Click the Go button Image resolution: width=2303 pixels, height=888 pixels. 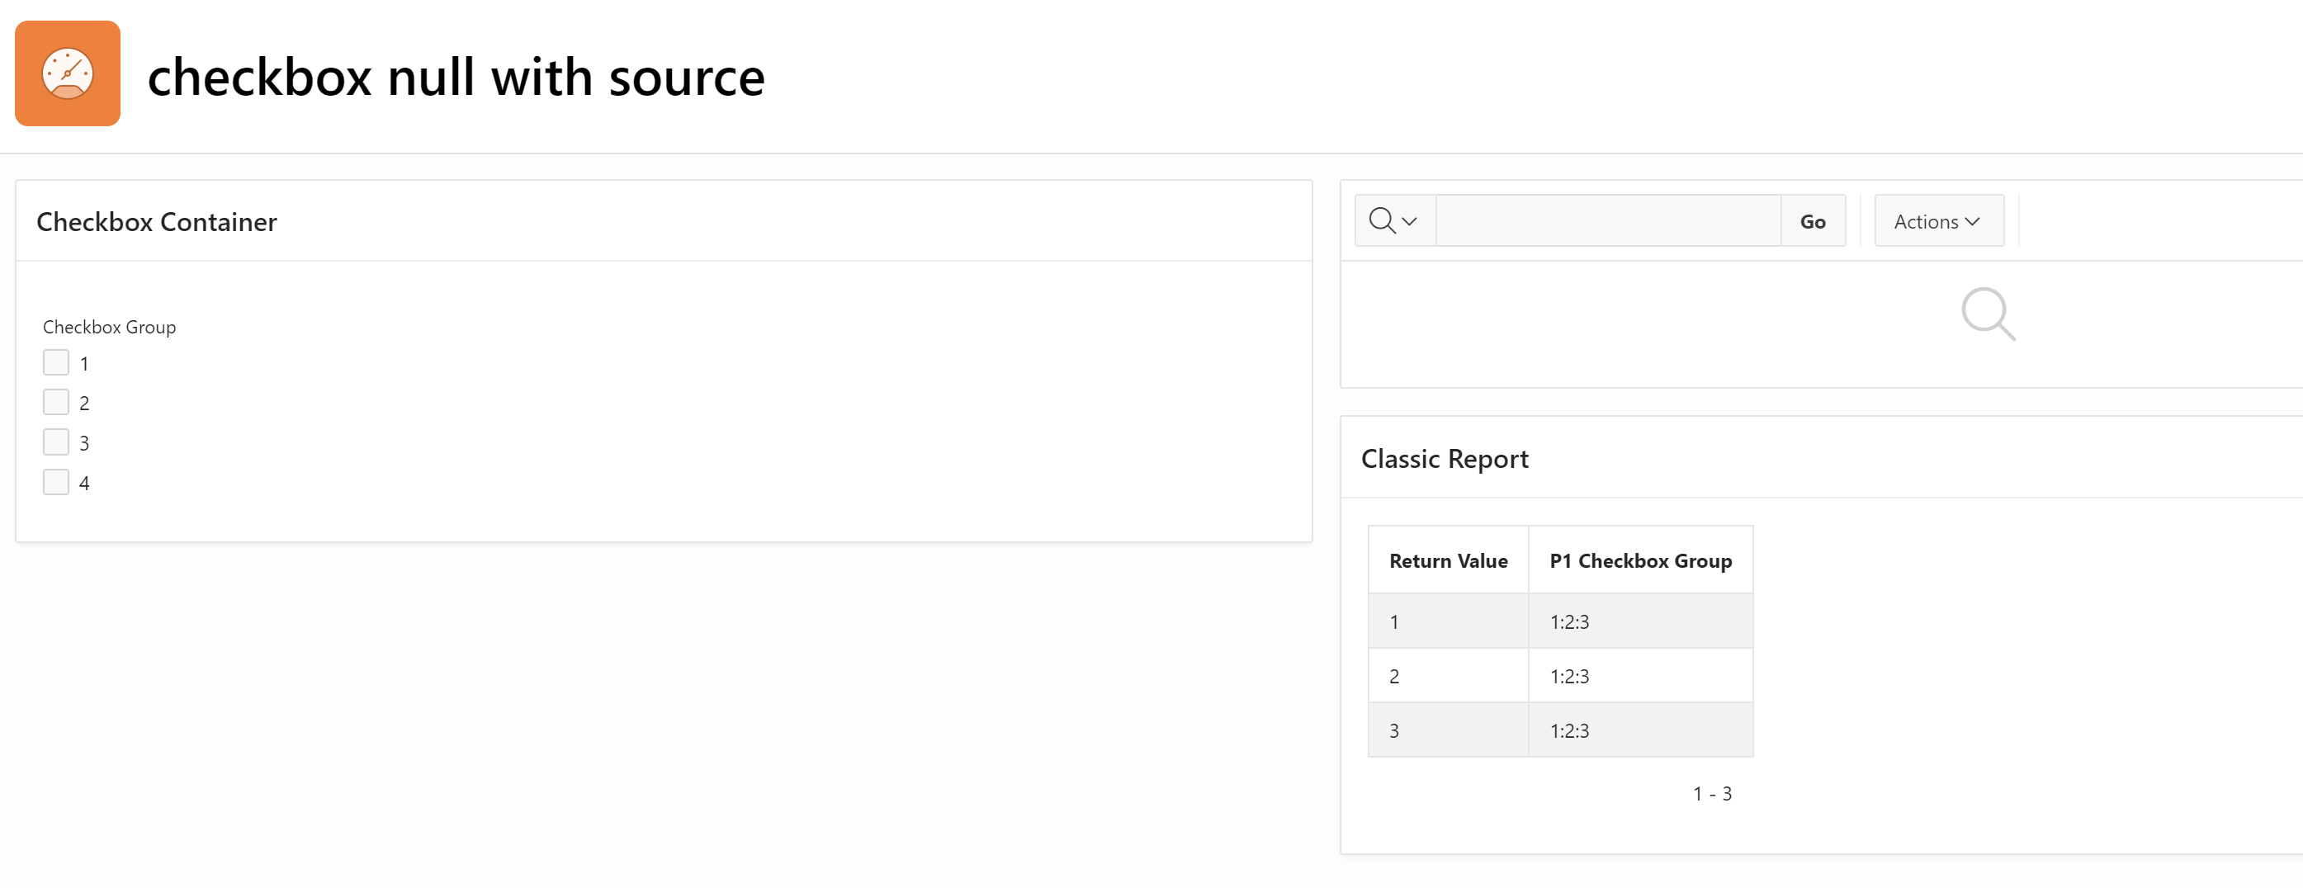[1812, 220]
